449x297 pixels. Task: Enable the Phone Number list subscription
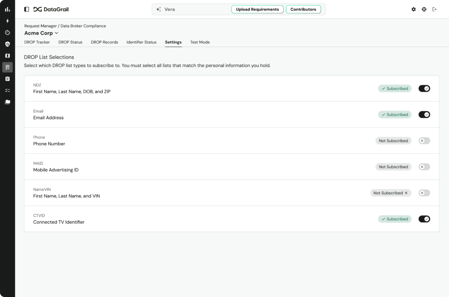424,141
